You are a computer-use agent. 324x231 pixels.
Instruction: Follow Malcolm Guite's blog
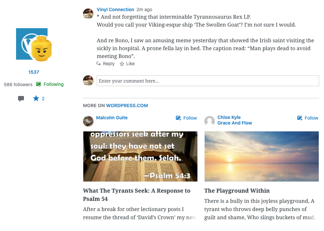tap(186, 118)
